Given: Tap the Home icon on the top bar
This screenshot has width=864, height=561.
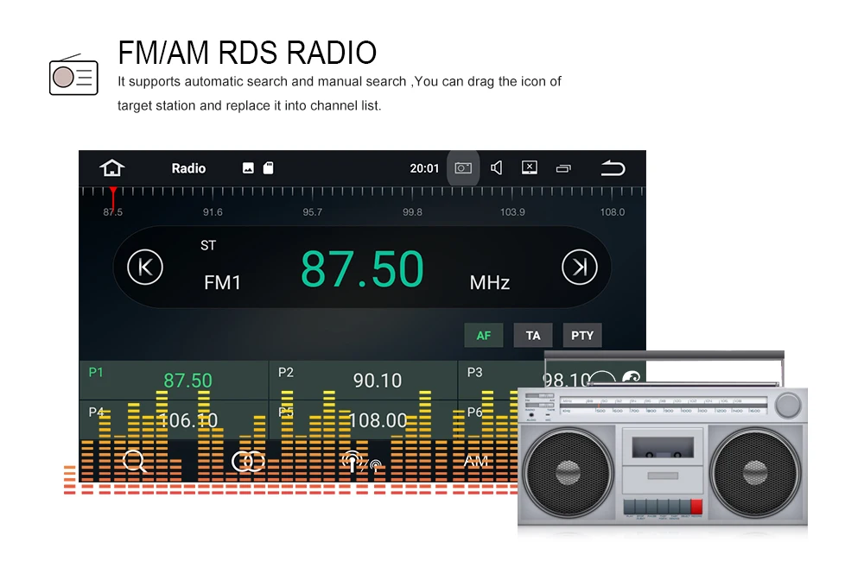Looking at the screenshot, I should [111, 167].
